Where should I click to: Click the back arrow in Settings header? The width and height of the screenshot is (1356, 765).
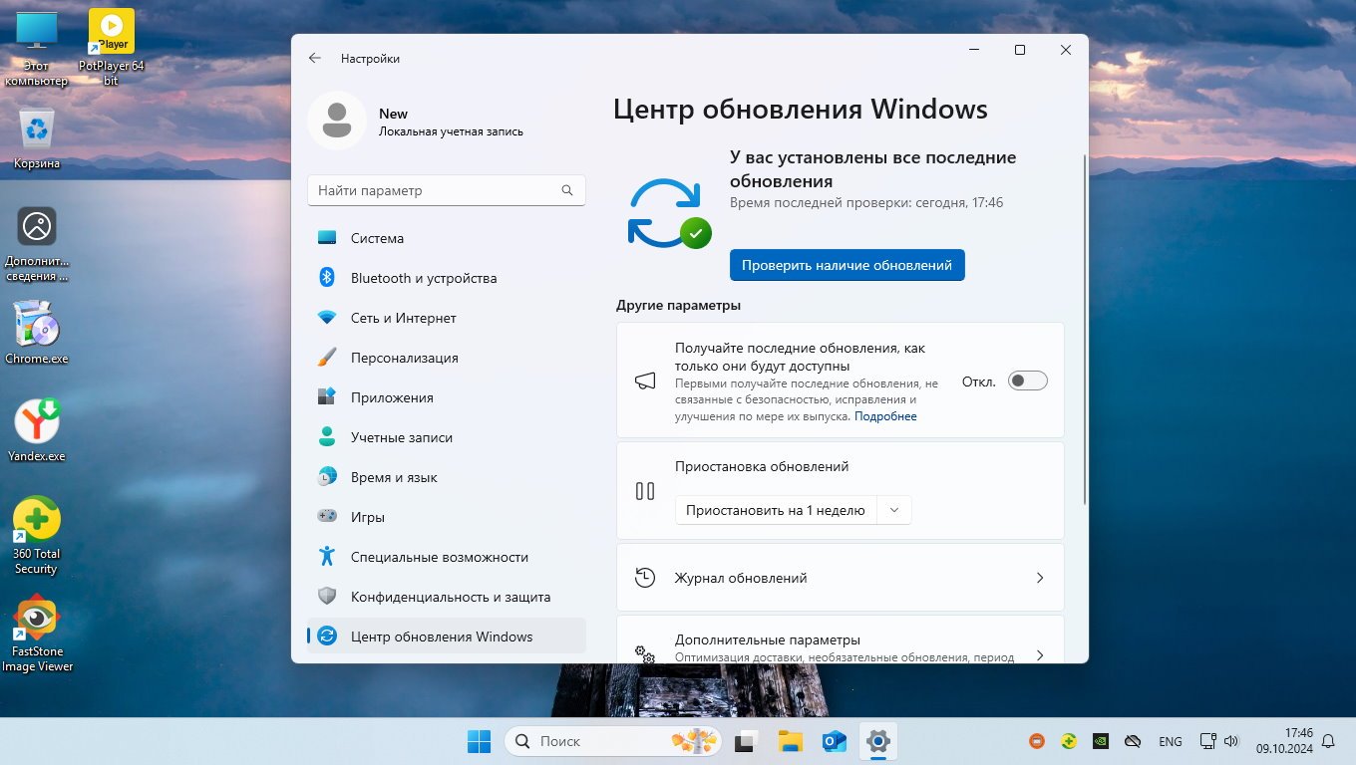point(315,59)
